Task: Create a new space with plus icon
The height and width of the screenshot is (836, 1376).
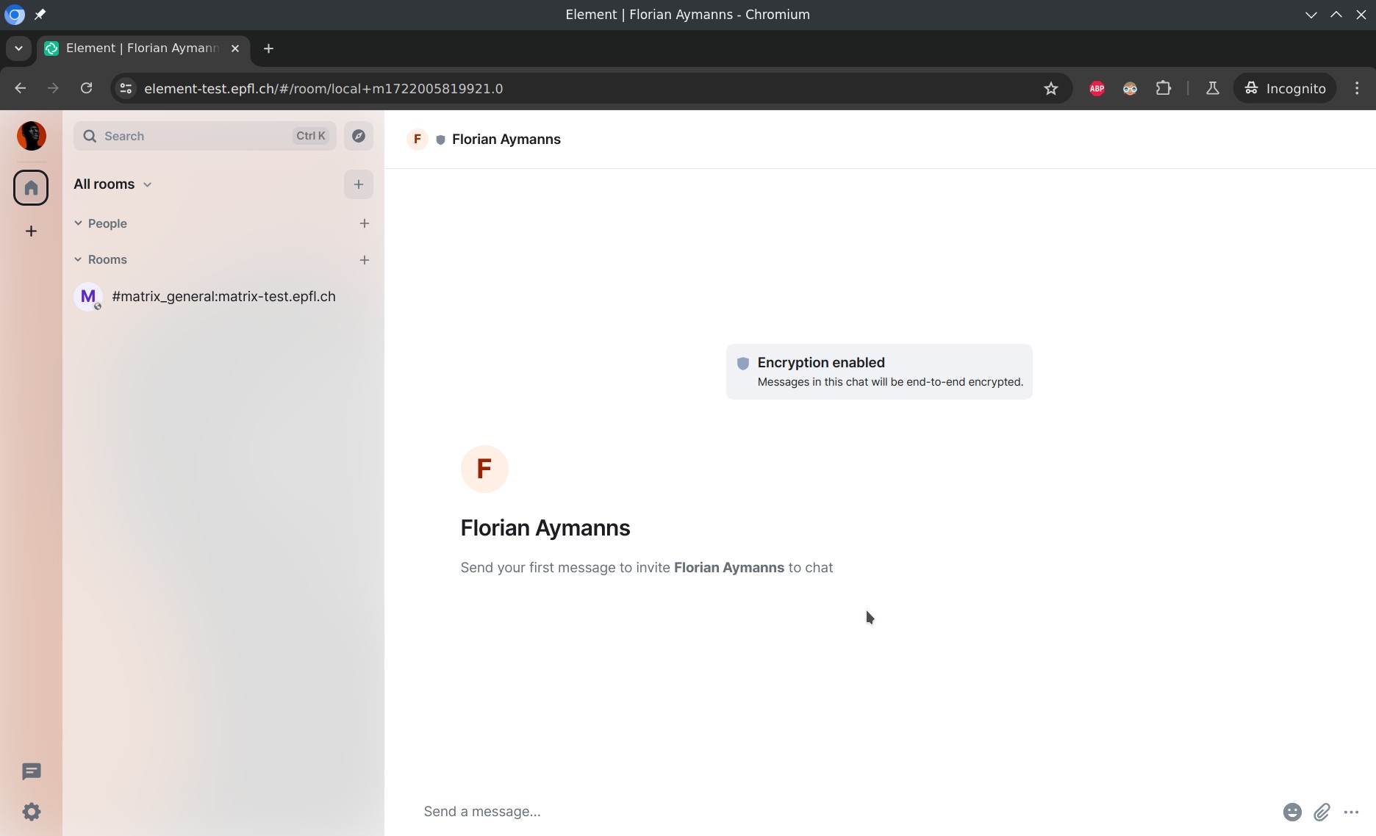Action: pyautogui.click(x=31, y=231)
